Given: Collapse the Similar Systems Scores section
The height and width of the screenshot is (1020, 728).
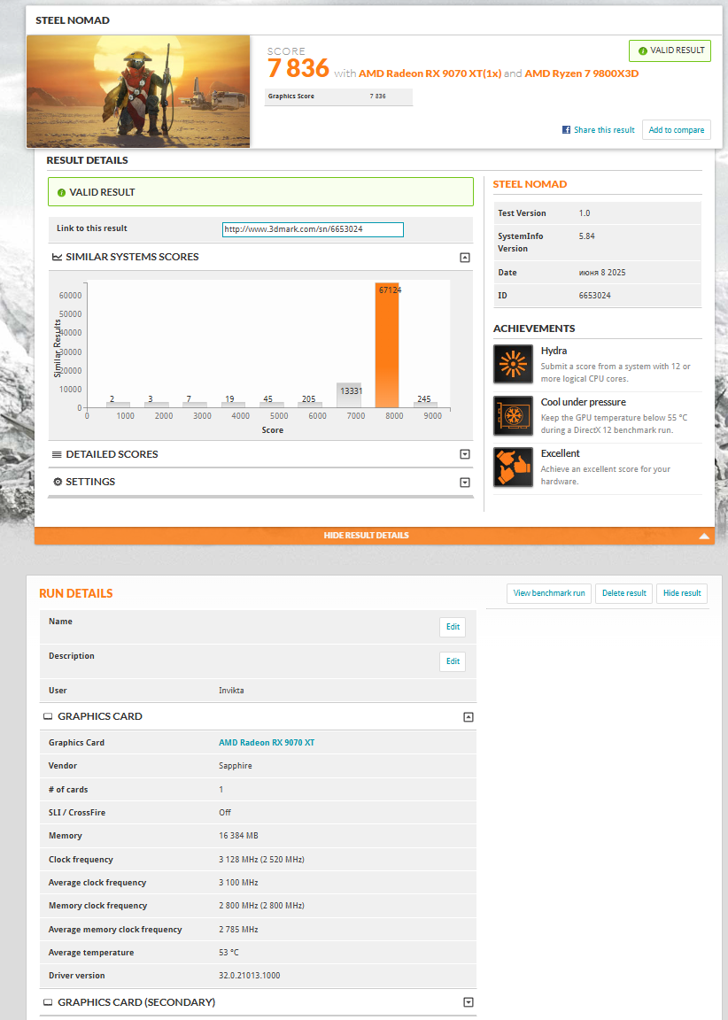Looking at the screenshot, I should click(x=464, y=258).
